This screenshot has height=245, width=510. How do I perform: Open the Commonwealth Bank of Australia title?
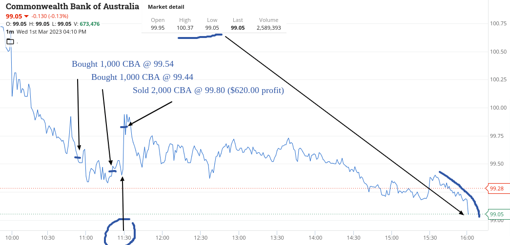[x=73, y=6]
